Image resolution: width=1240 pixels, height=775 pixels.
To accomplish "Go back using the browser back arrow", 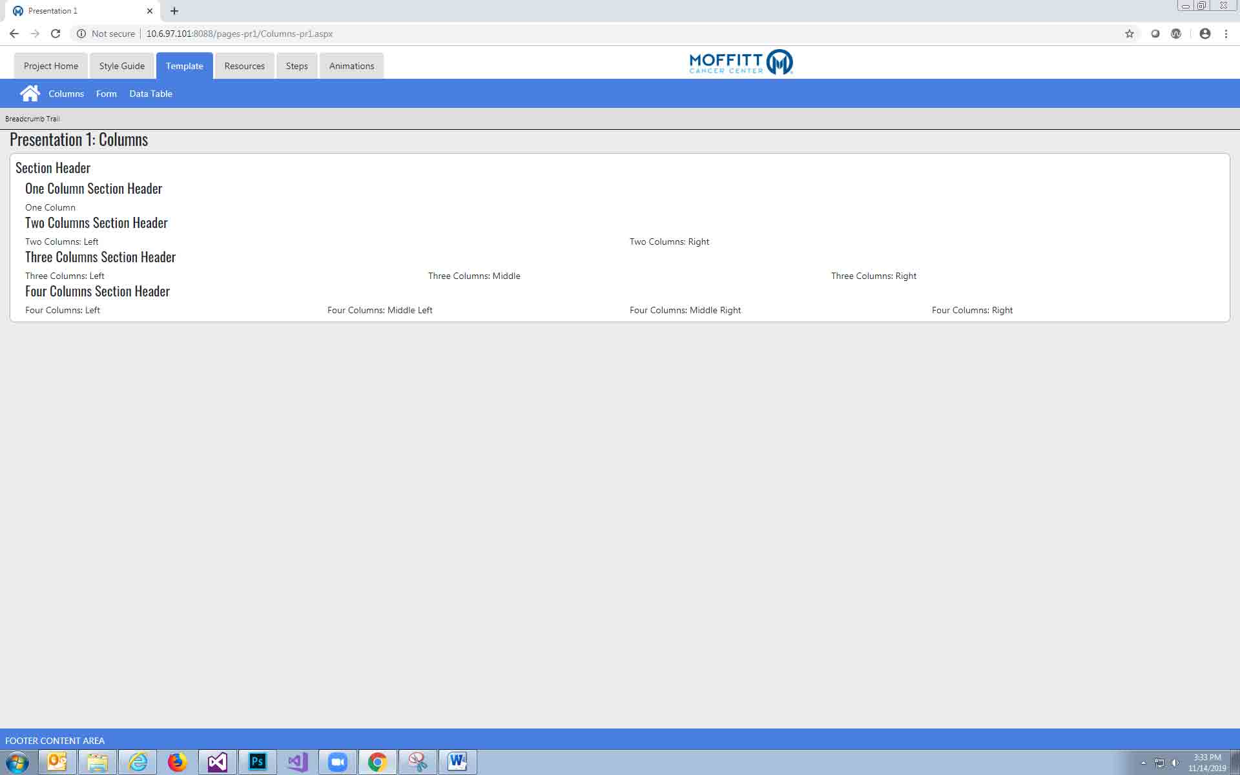I will tap(14, 34).
